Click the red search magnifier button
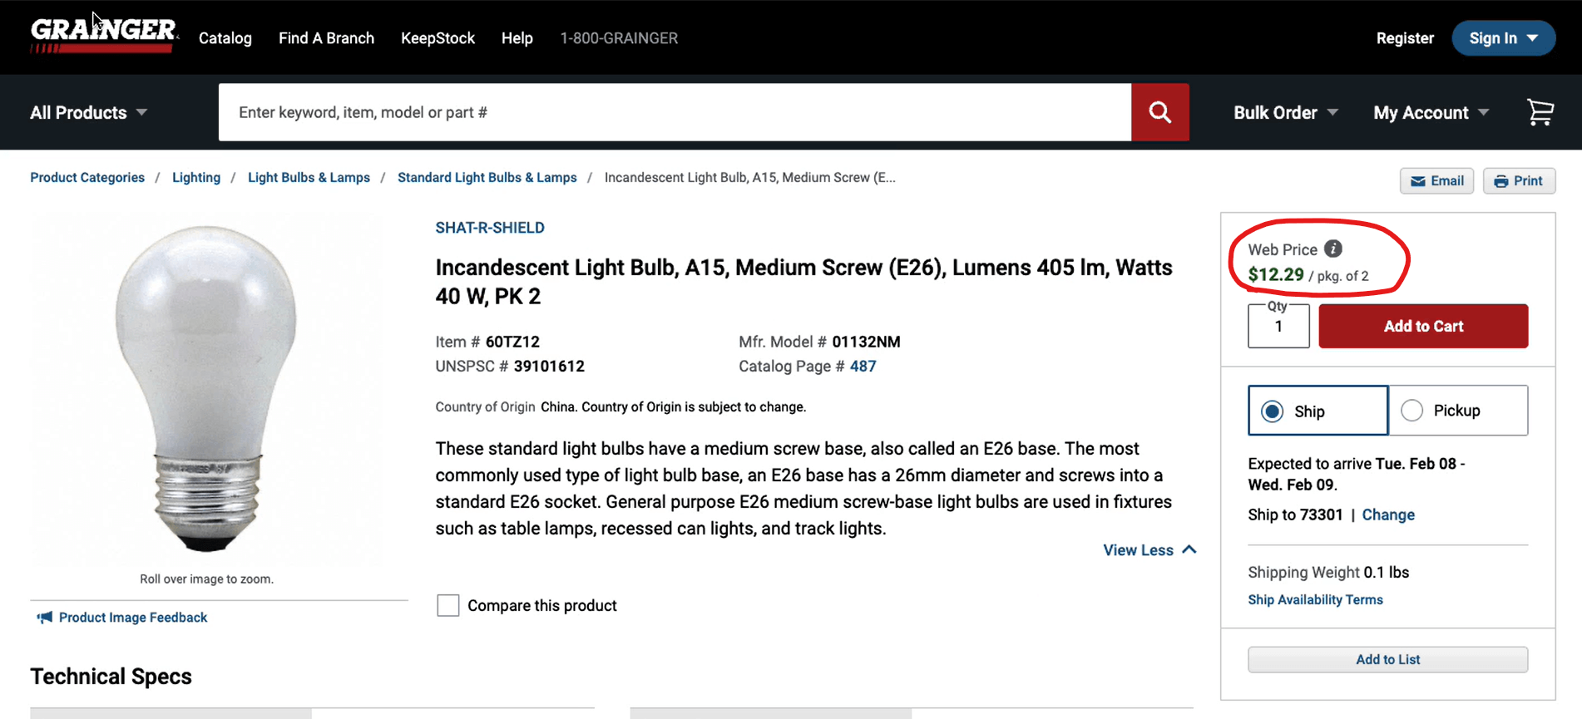Screen dimensions: 1582x719 tap(1159, 112)
